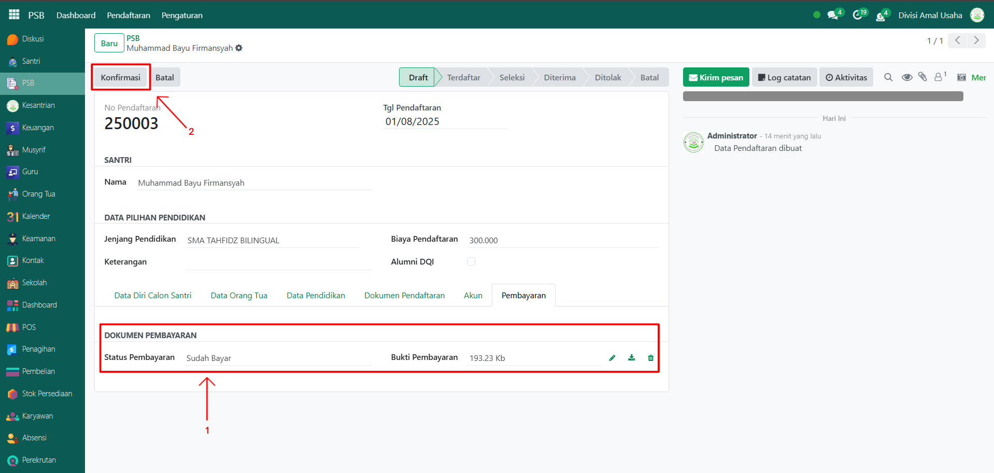Delete the Bukti Pembayaran file with trash icon

point(650,358)
